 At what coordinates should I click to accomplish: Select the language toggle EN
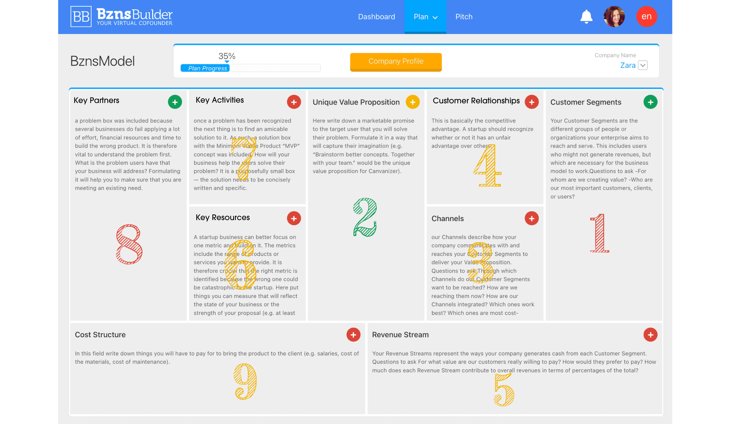pos(647,16)
